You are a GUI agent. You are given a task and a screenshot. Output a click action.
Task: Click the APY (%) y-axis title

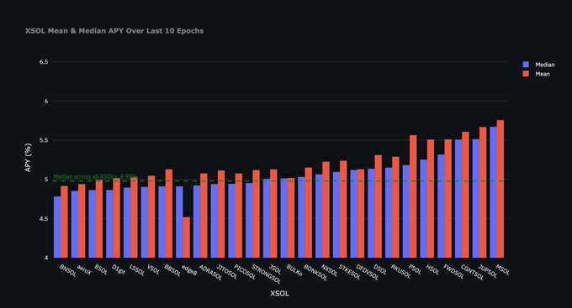coord(28,158)
